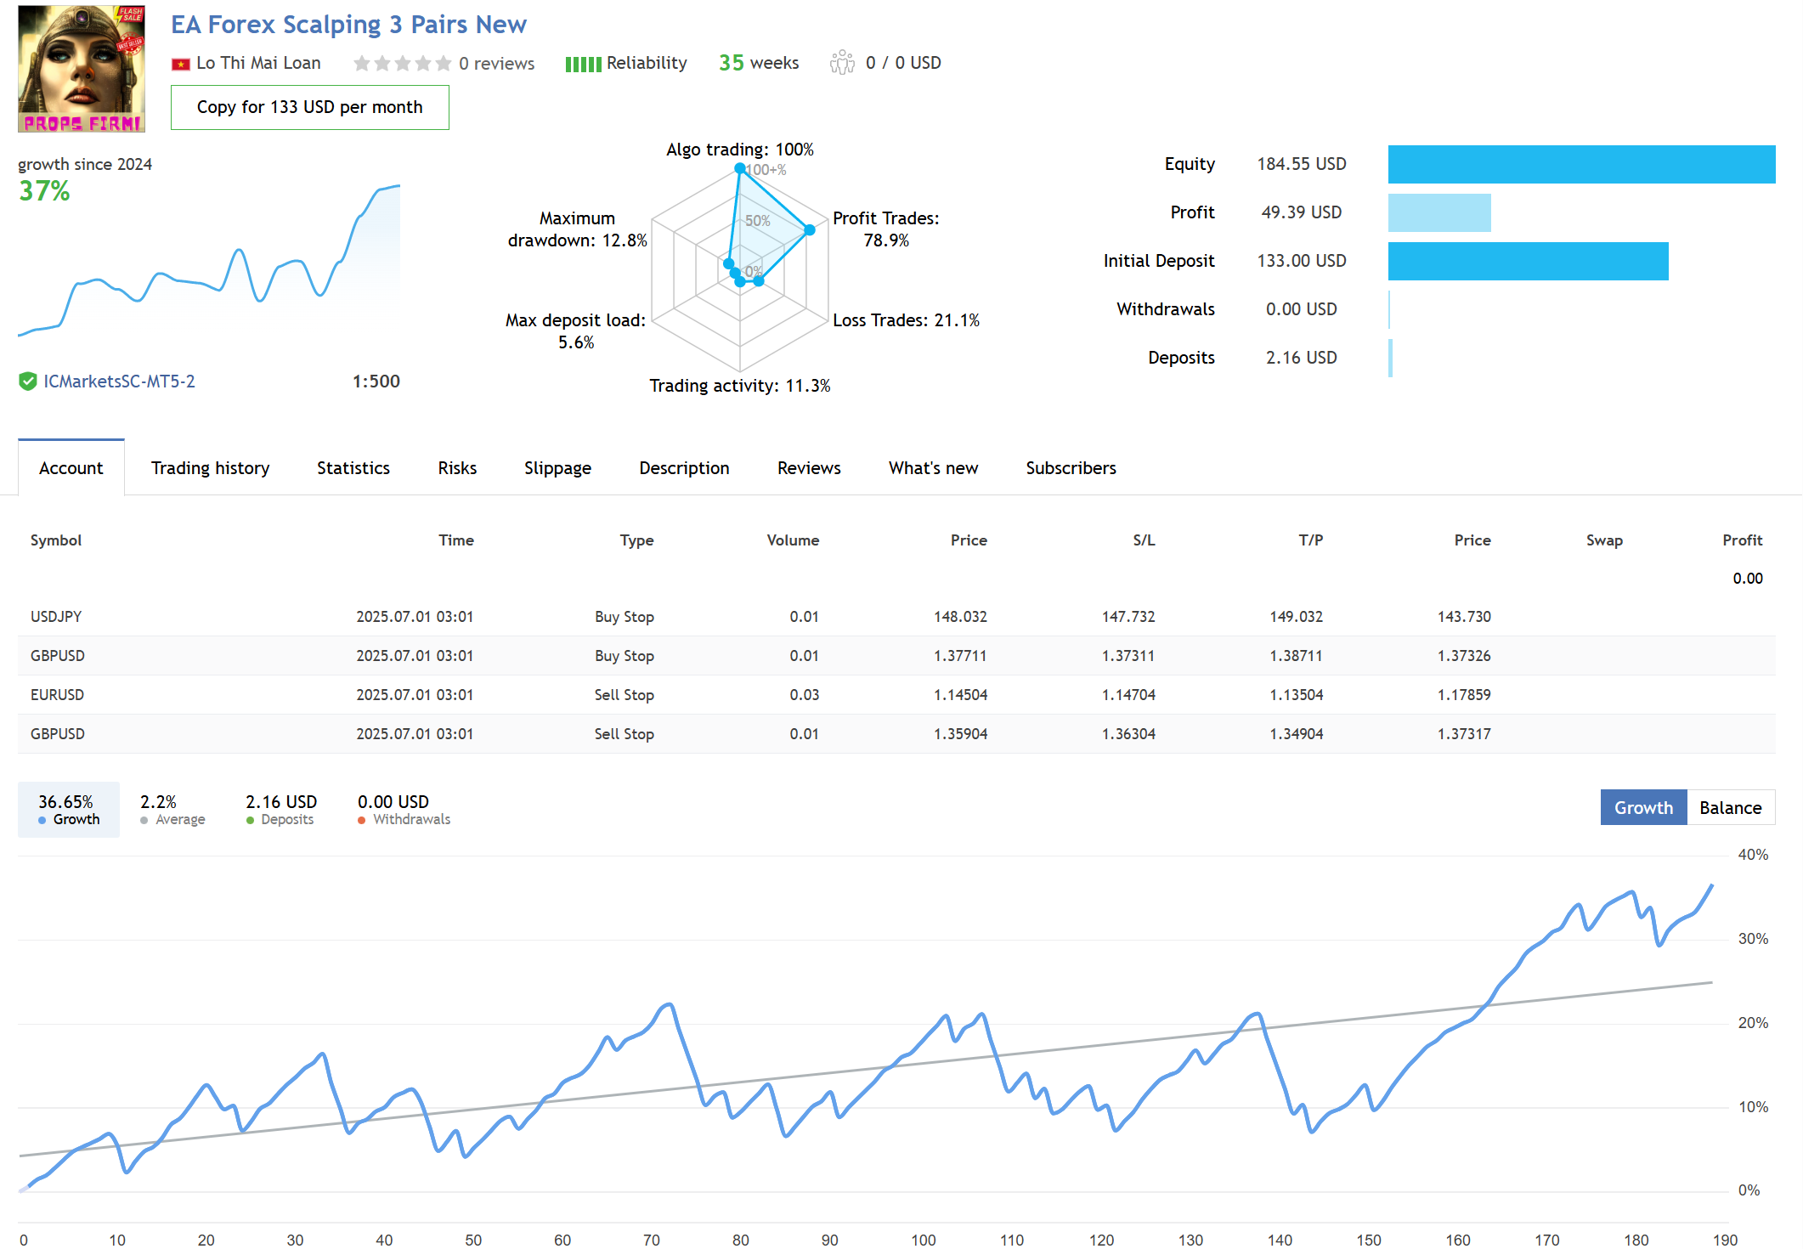Click the green verified shield icon

coord(28,381)
